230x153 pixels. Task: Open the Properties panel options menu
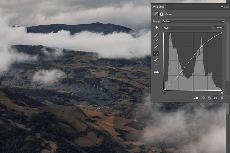[227, 7]
